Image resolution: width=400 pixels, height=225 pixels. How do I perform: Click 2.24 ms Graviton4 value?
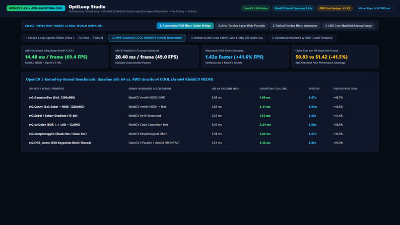265,125
